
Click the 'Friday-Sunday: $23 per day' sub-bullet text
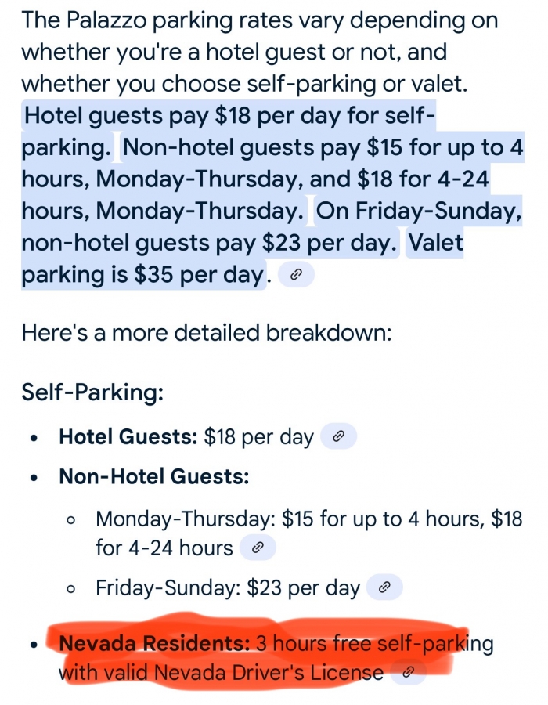(228, 587)
